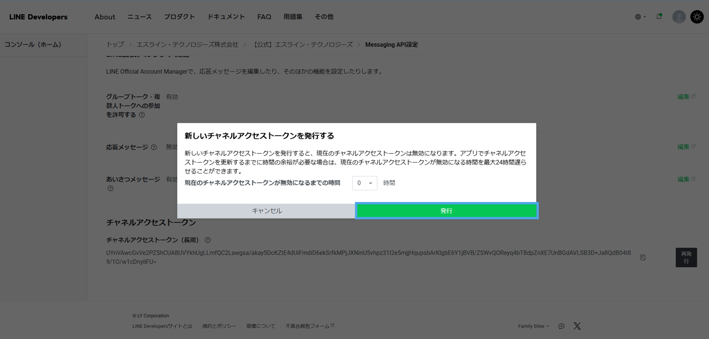
Task: Open the ニュース menu item
Action: pyautogui.click(x=139, y=17)
